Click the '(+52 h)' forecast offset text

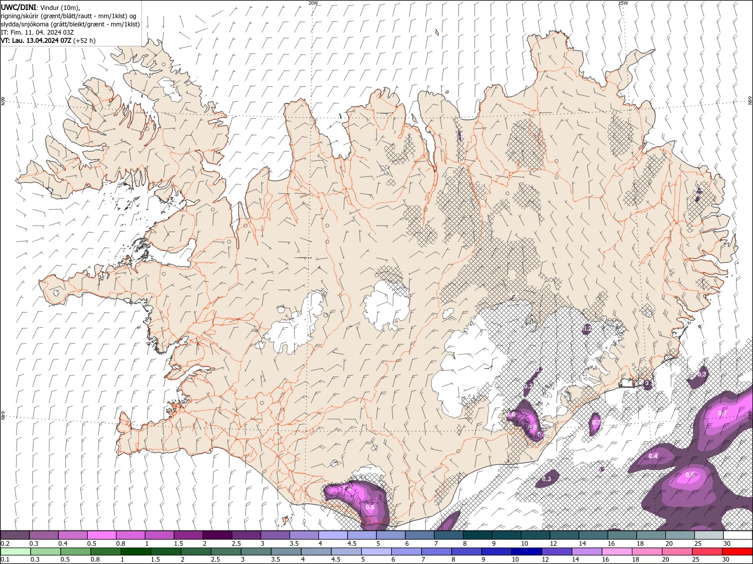pos(85,41)
